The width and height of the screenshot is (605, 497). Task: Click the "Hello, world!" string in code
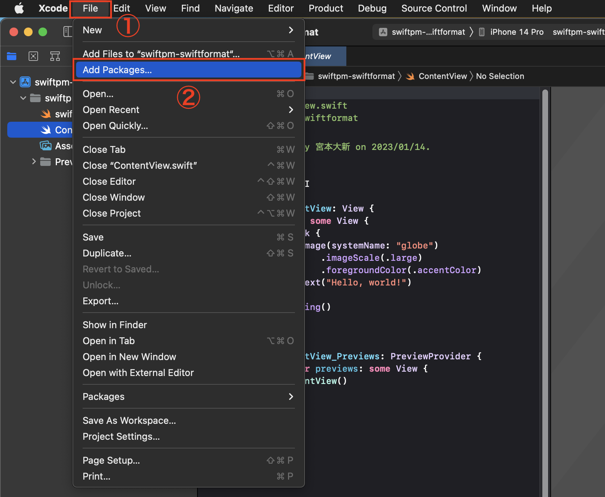[366, 283]
